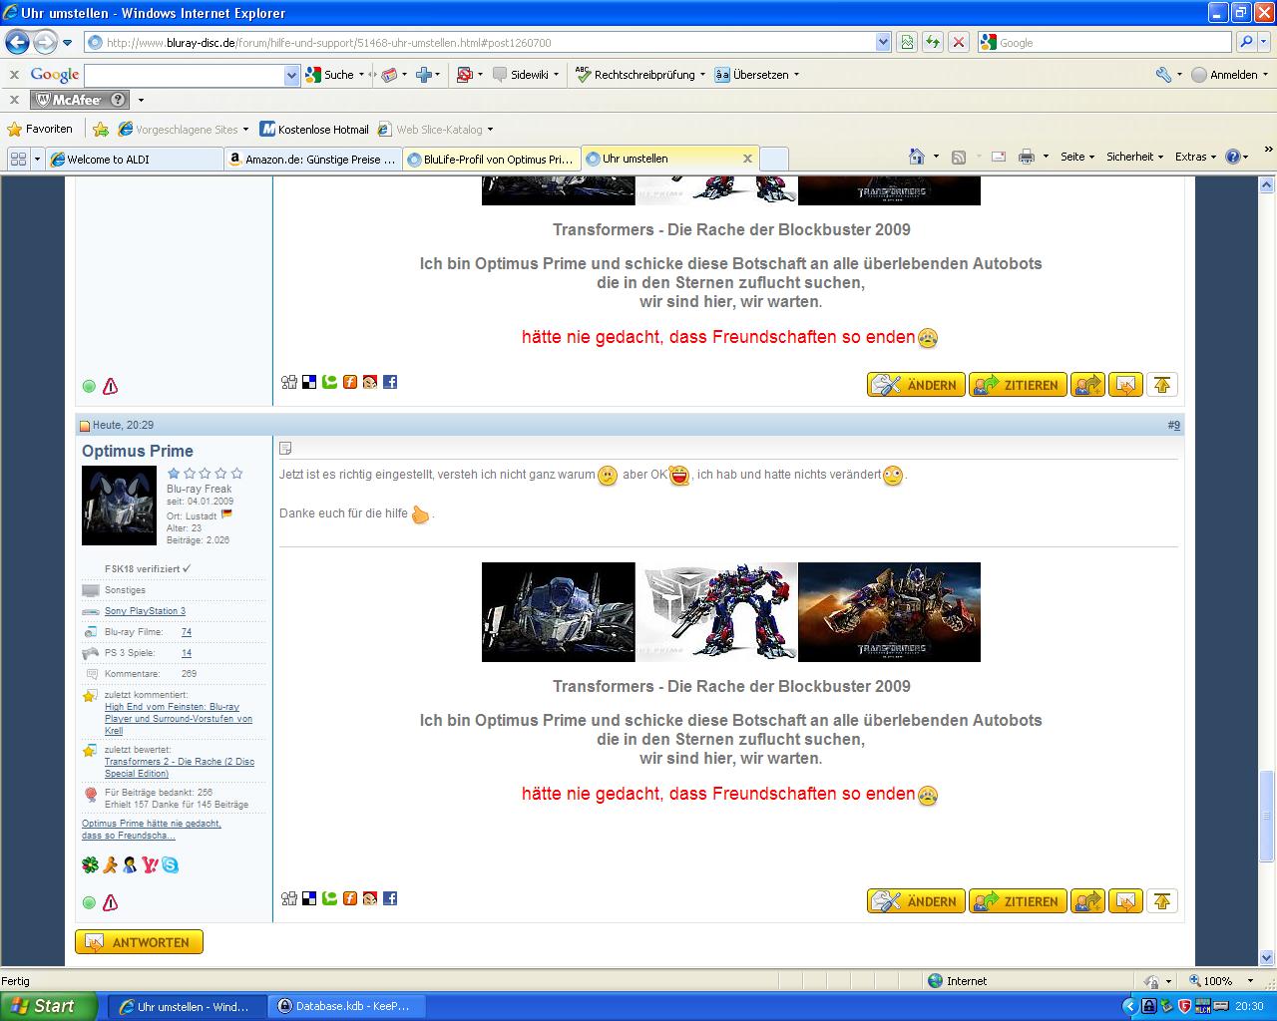
Task: Click the Skype icon under Optimus Prime's profile
Action: [x=171, y=865]
